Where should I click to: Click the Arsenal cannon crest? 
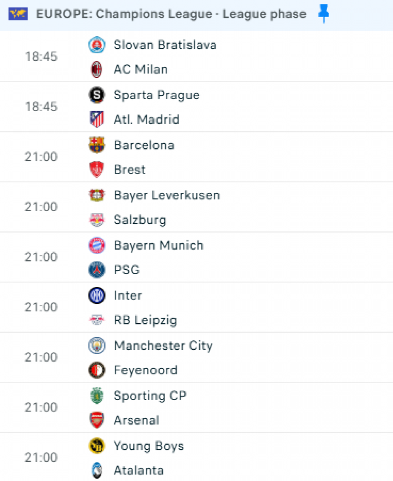[97, 420]
